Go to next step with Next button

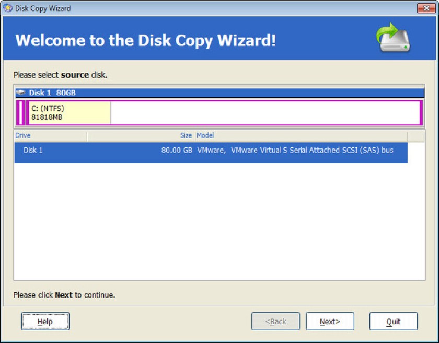[330, 322]
